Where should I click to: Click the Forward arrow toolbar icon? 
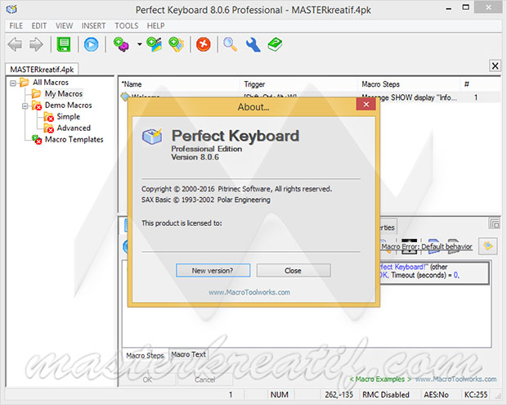(x=36, y=44)
